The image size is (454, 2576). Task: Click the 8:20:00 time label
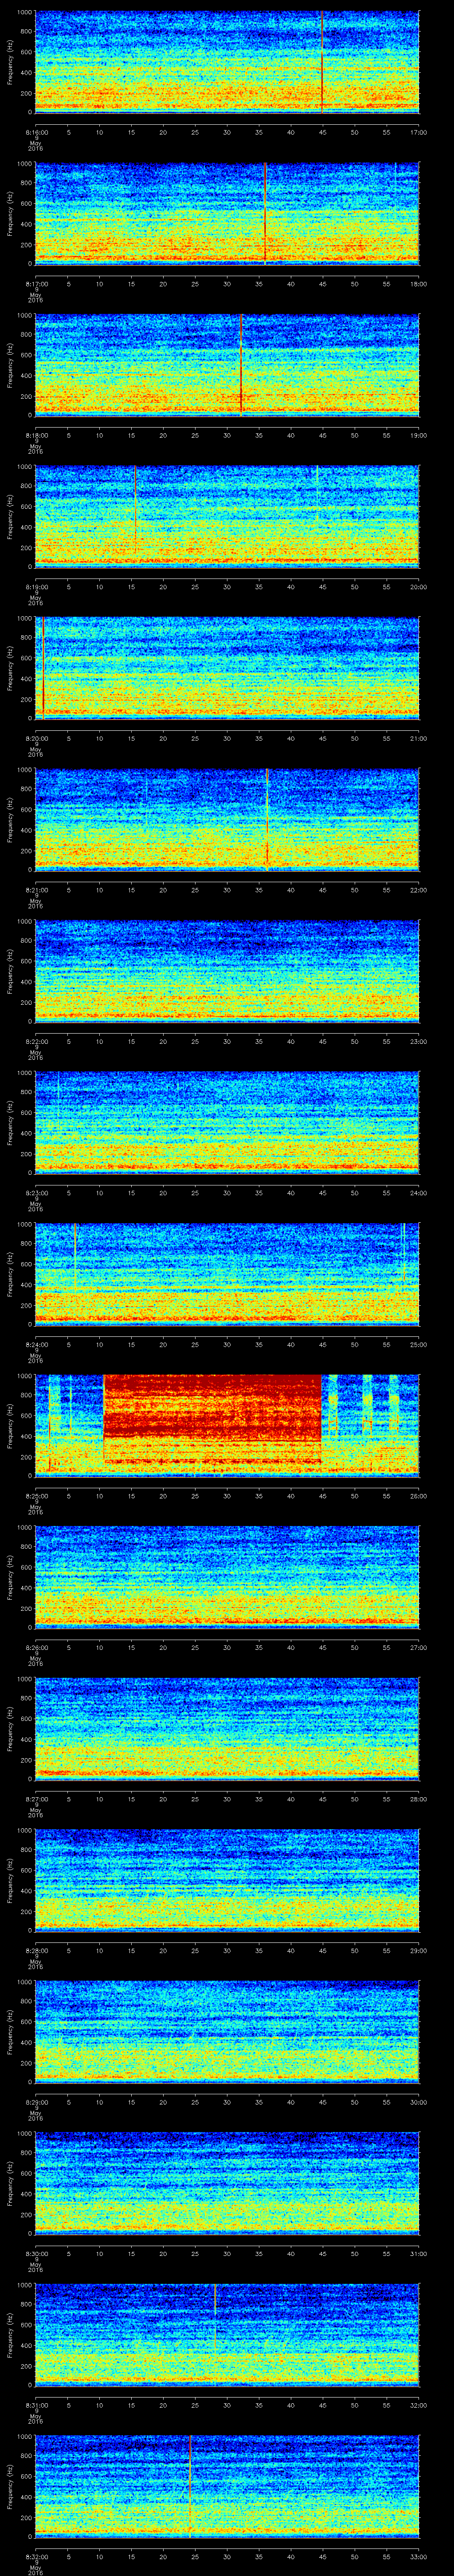[x=37, y=738]
